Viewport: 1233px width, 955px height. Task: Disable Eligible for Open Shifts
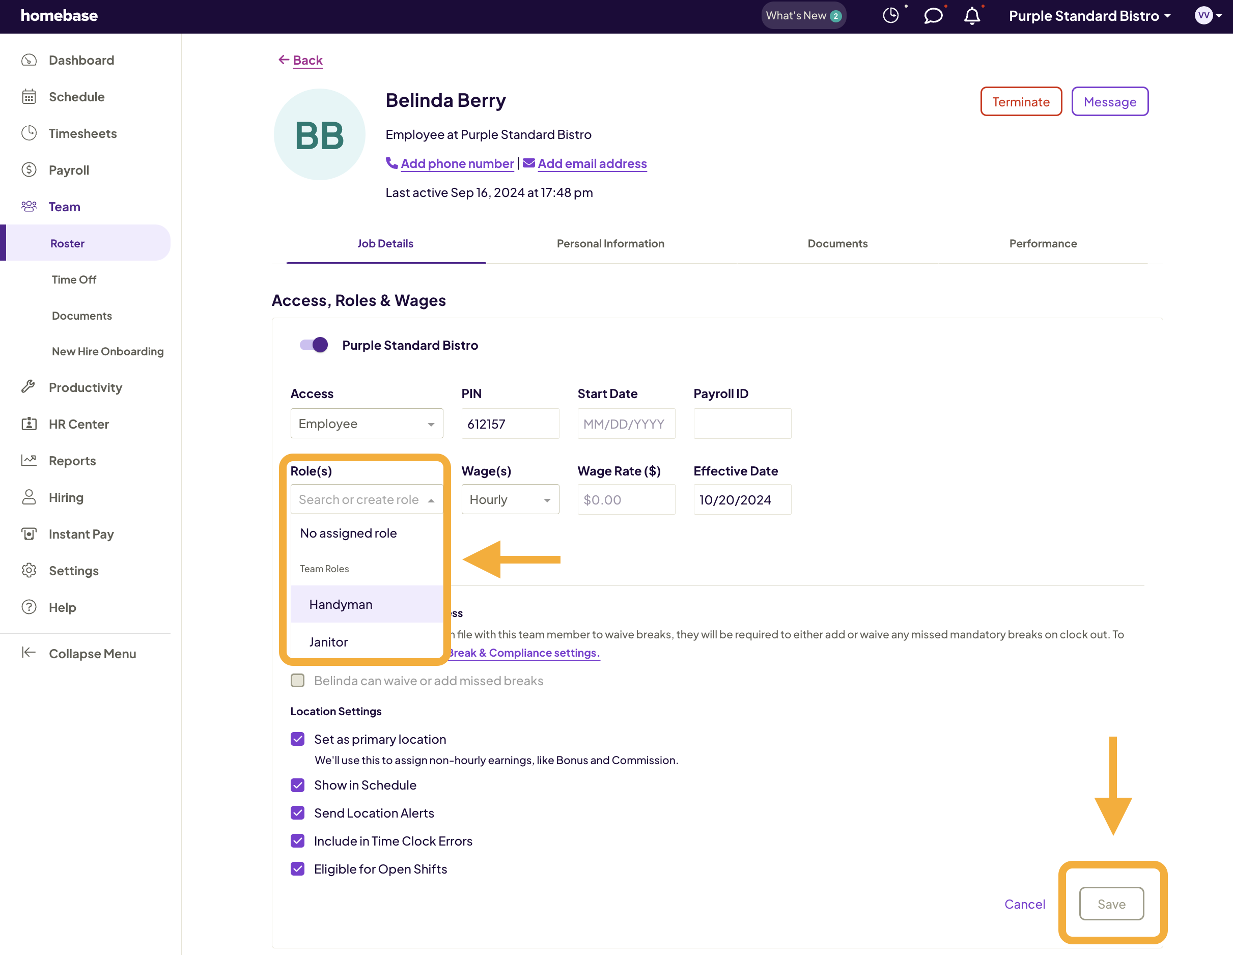(x=297, y=868)
